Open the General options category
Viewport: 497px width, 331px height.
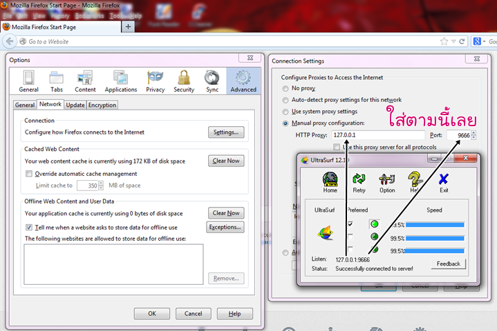tap(28, 81)
